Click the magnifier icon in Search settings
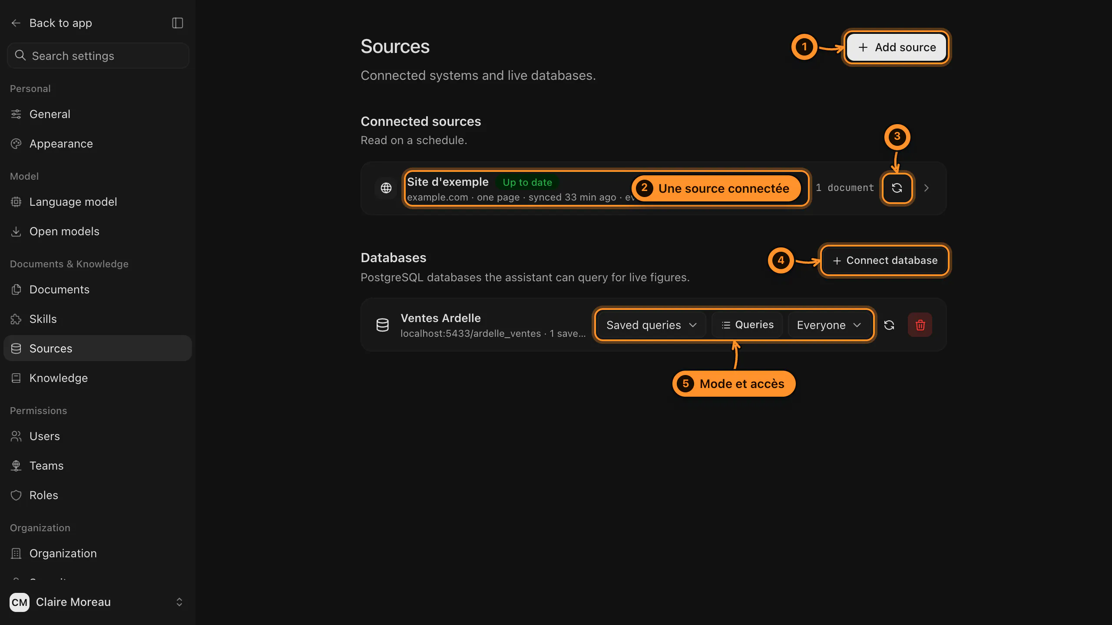 coord(20,56)
